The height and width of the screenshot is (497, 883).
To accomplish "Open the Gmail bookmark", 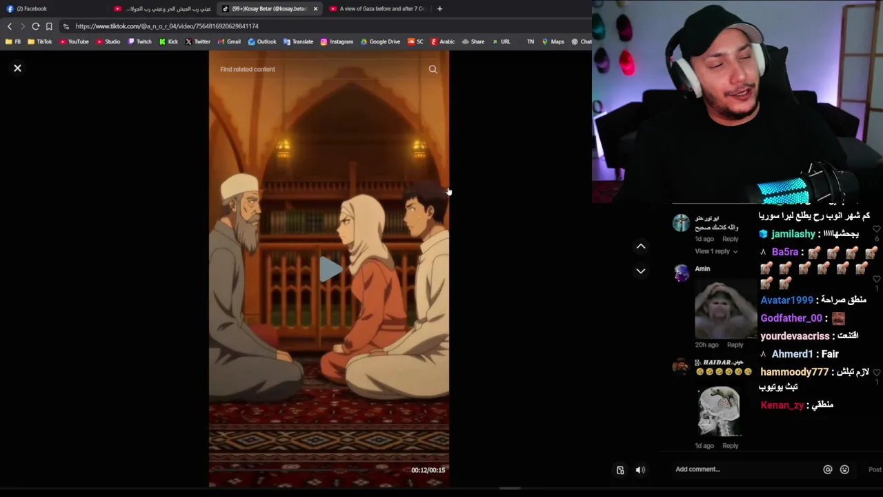I will 229,41.
